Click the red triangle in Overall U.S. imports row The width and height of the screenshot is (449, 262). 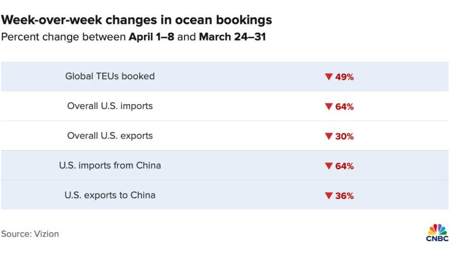328,106
